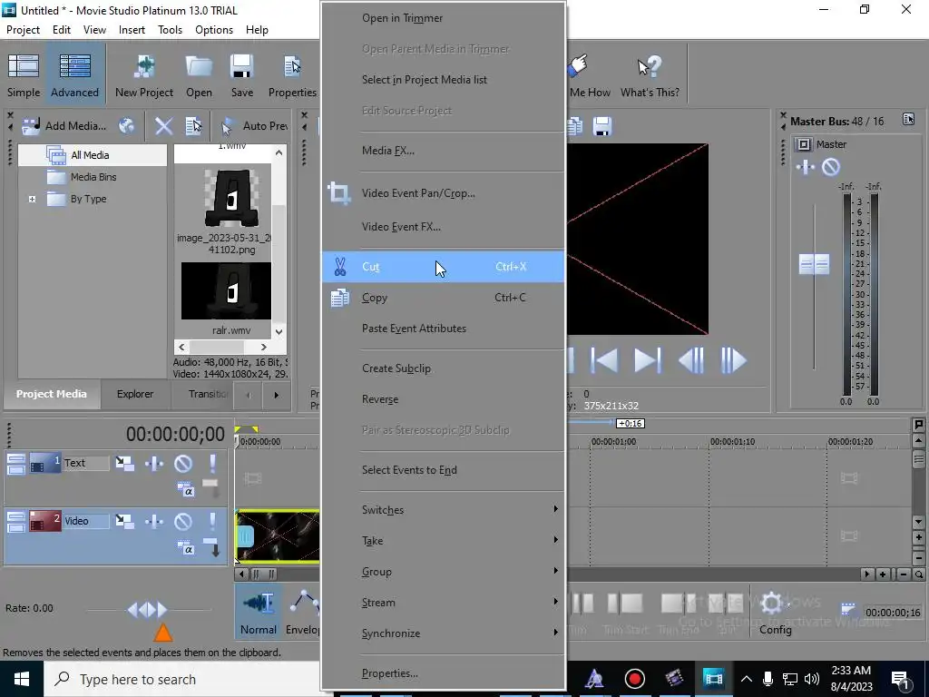Toggle compositing mode on Video track
This screenshot has height=697, width=929.
pyautogui.click(x=185, y=548)
